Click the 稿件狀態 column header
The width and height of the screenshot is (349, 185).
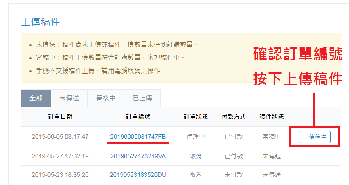coord(272,117)
